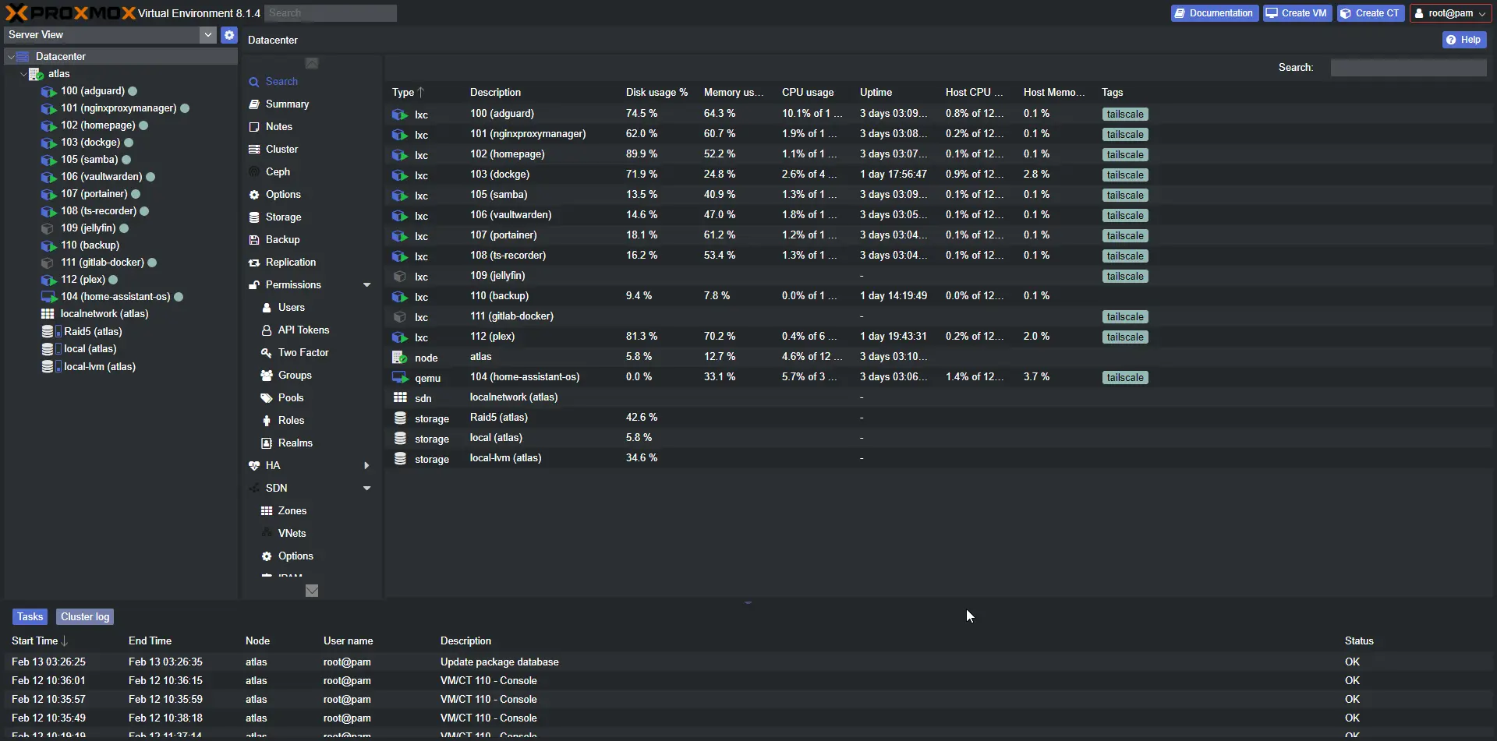This screenshot has width=1497, height=741.
Task: Collapse the Permissions menu section
Action: pos(366,285)
